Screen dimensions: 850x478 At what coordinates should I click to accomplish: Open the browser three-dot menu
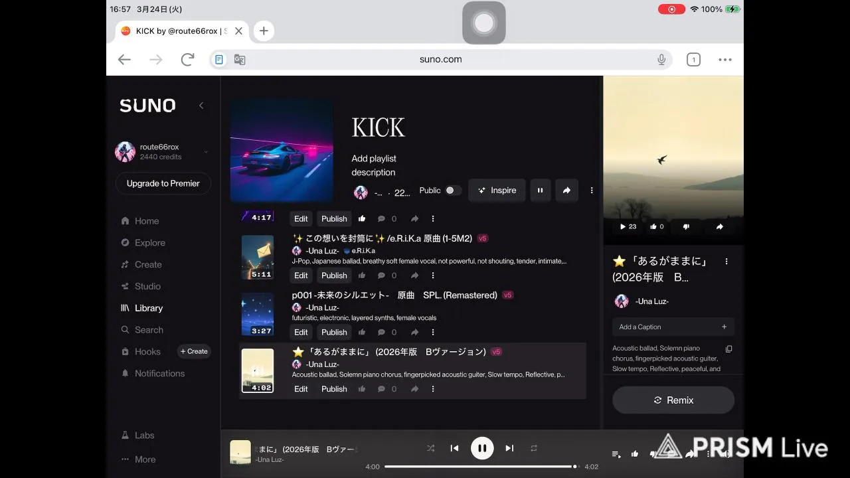click(x=725, y=60)
